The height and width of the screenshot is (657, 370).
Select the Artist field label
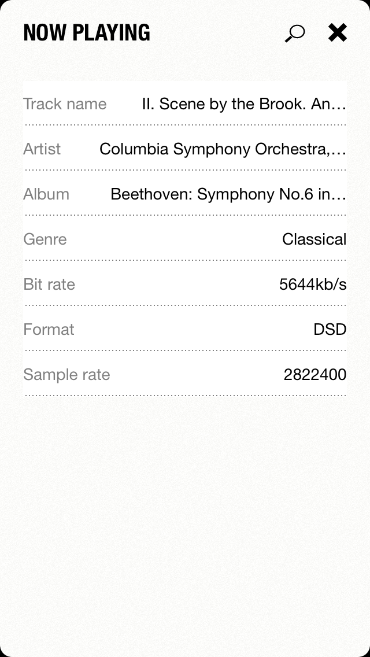tap(42, 149)
